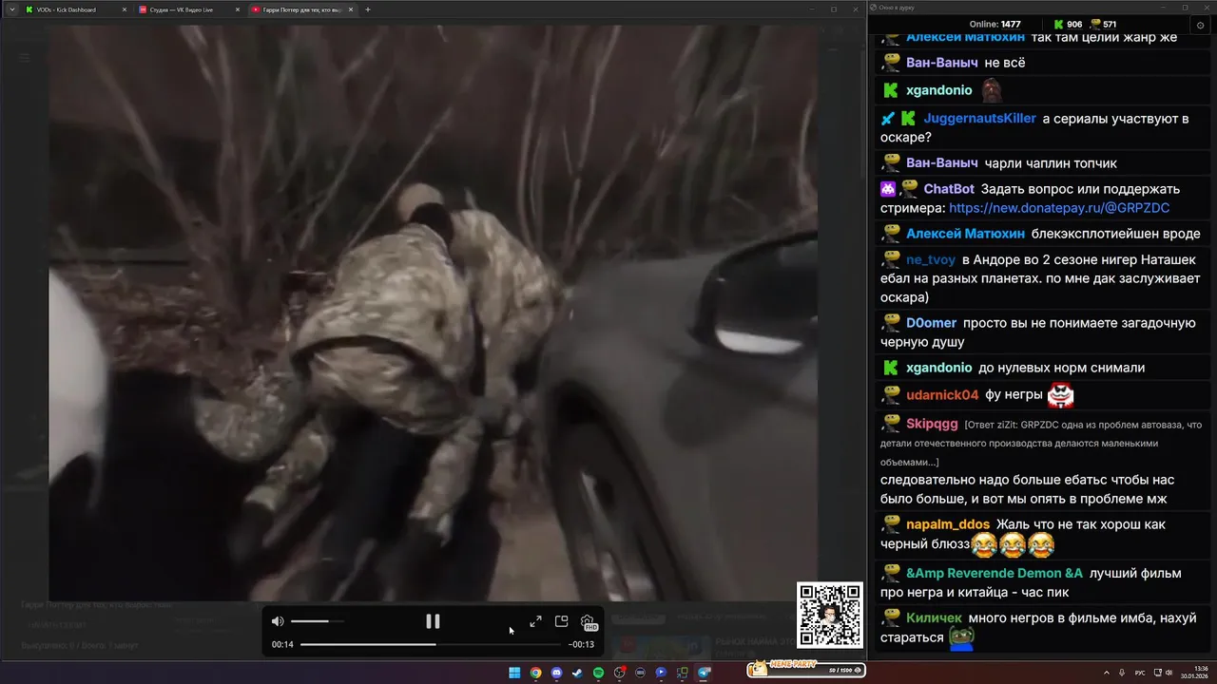Screen dimensions: 1217x684
Task: Click the remaining time -00:13 label
Action: 581,644
